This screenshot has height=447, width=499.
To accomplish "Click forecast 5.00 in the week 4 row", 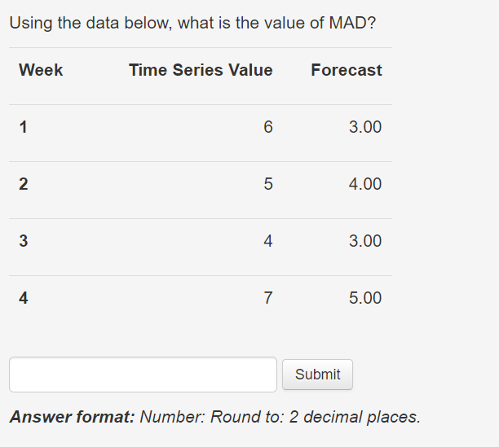I will tap(365, 298).
